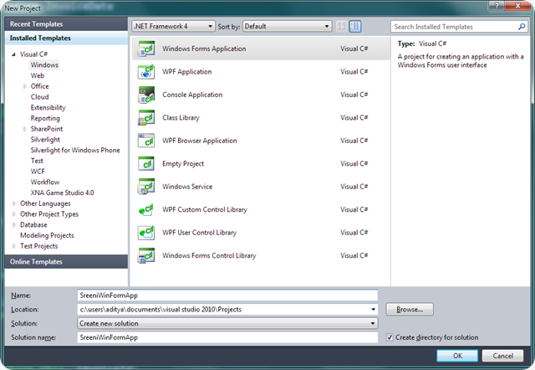Collapse the Visual C# tree node
The width and height of the screenshot is (535, 370).
point(13,54)
